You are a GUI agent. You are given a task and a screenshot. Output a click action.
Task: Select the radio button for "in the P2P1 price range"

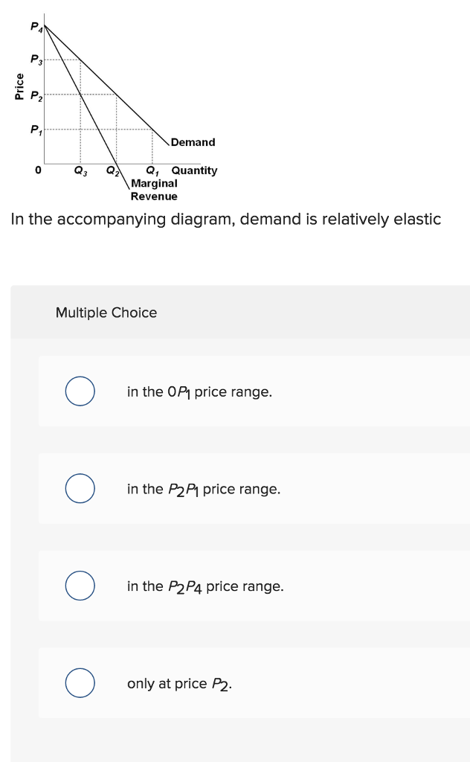tap(80, 489)
